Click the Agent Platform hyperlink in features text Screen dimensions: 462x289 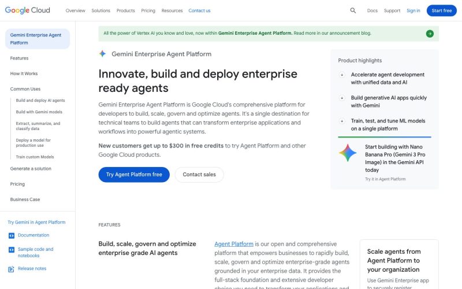coord(234,244)
